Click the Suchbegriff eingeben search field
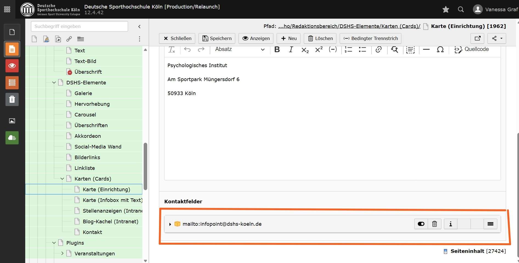Viewport: 519px width, 263px height. point(80,26)
